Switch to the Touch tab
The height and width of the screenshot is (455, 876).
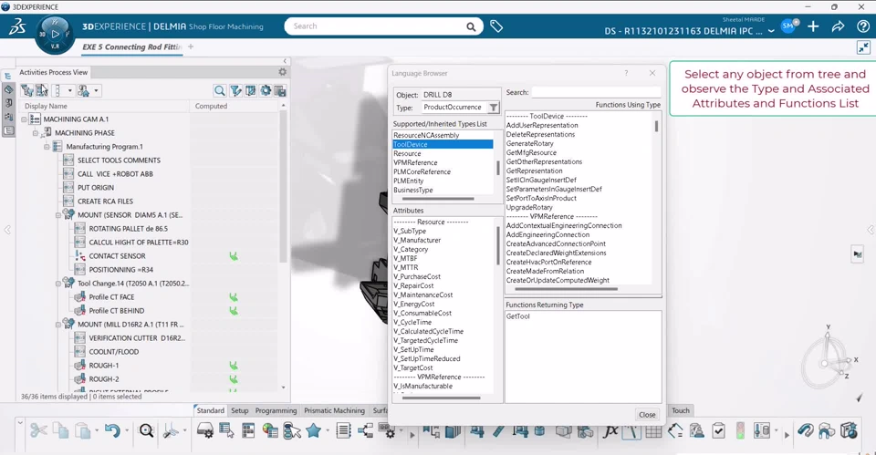point(681,410)
